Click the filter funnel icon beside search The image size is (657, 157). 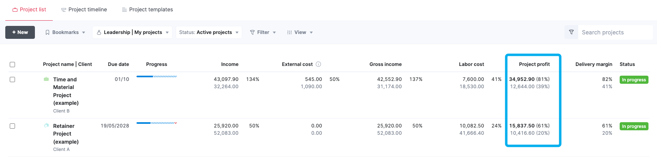[x=571, y=32]
